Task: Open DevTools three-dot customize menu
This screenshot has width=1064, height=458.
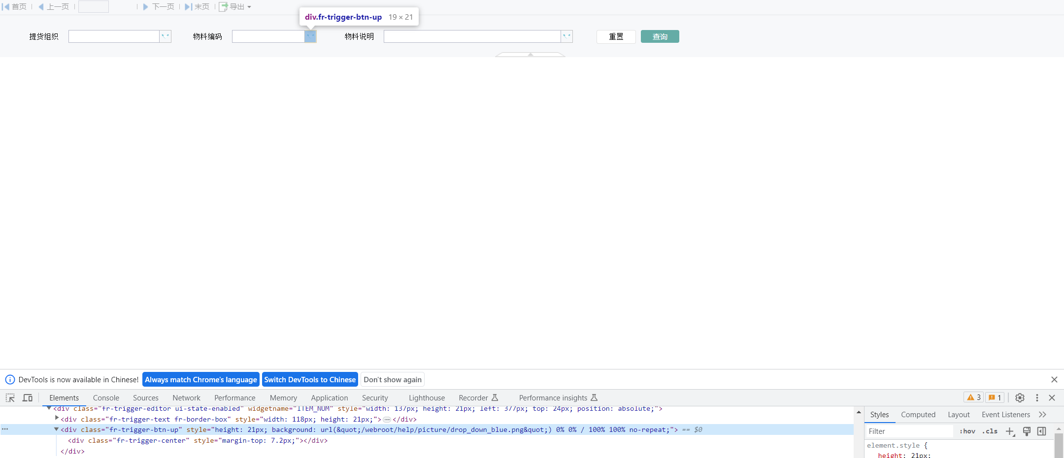Action: tap(1037, 398)
